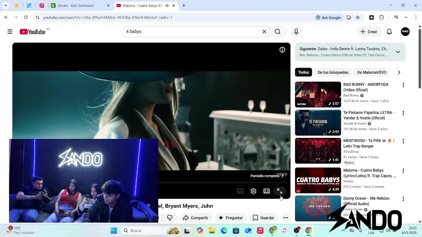Focus the URL address bar
This screenshot has width=422, height=237.
175,17
